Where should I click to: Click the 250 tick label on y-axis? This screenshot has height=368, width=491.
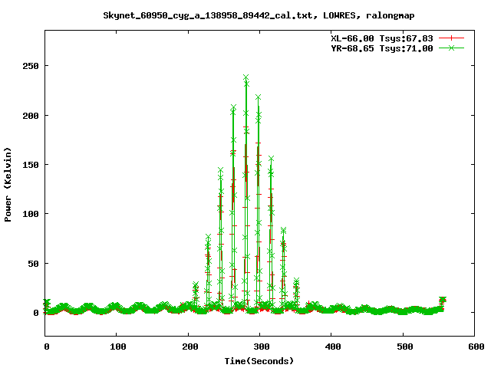coord(31,65)
